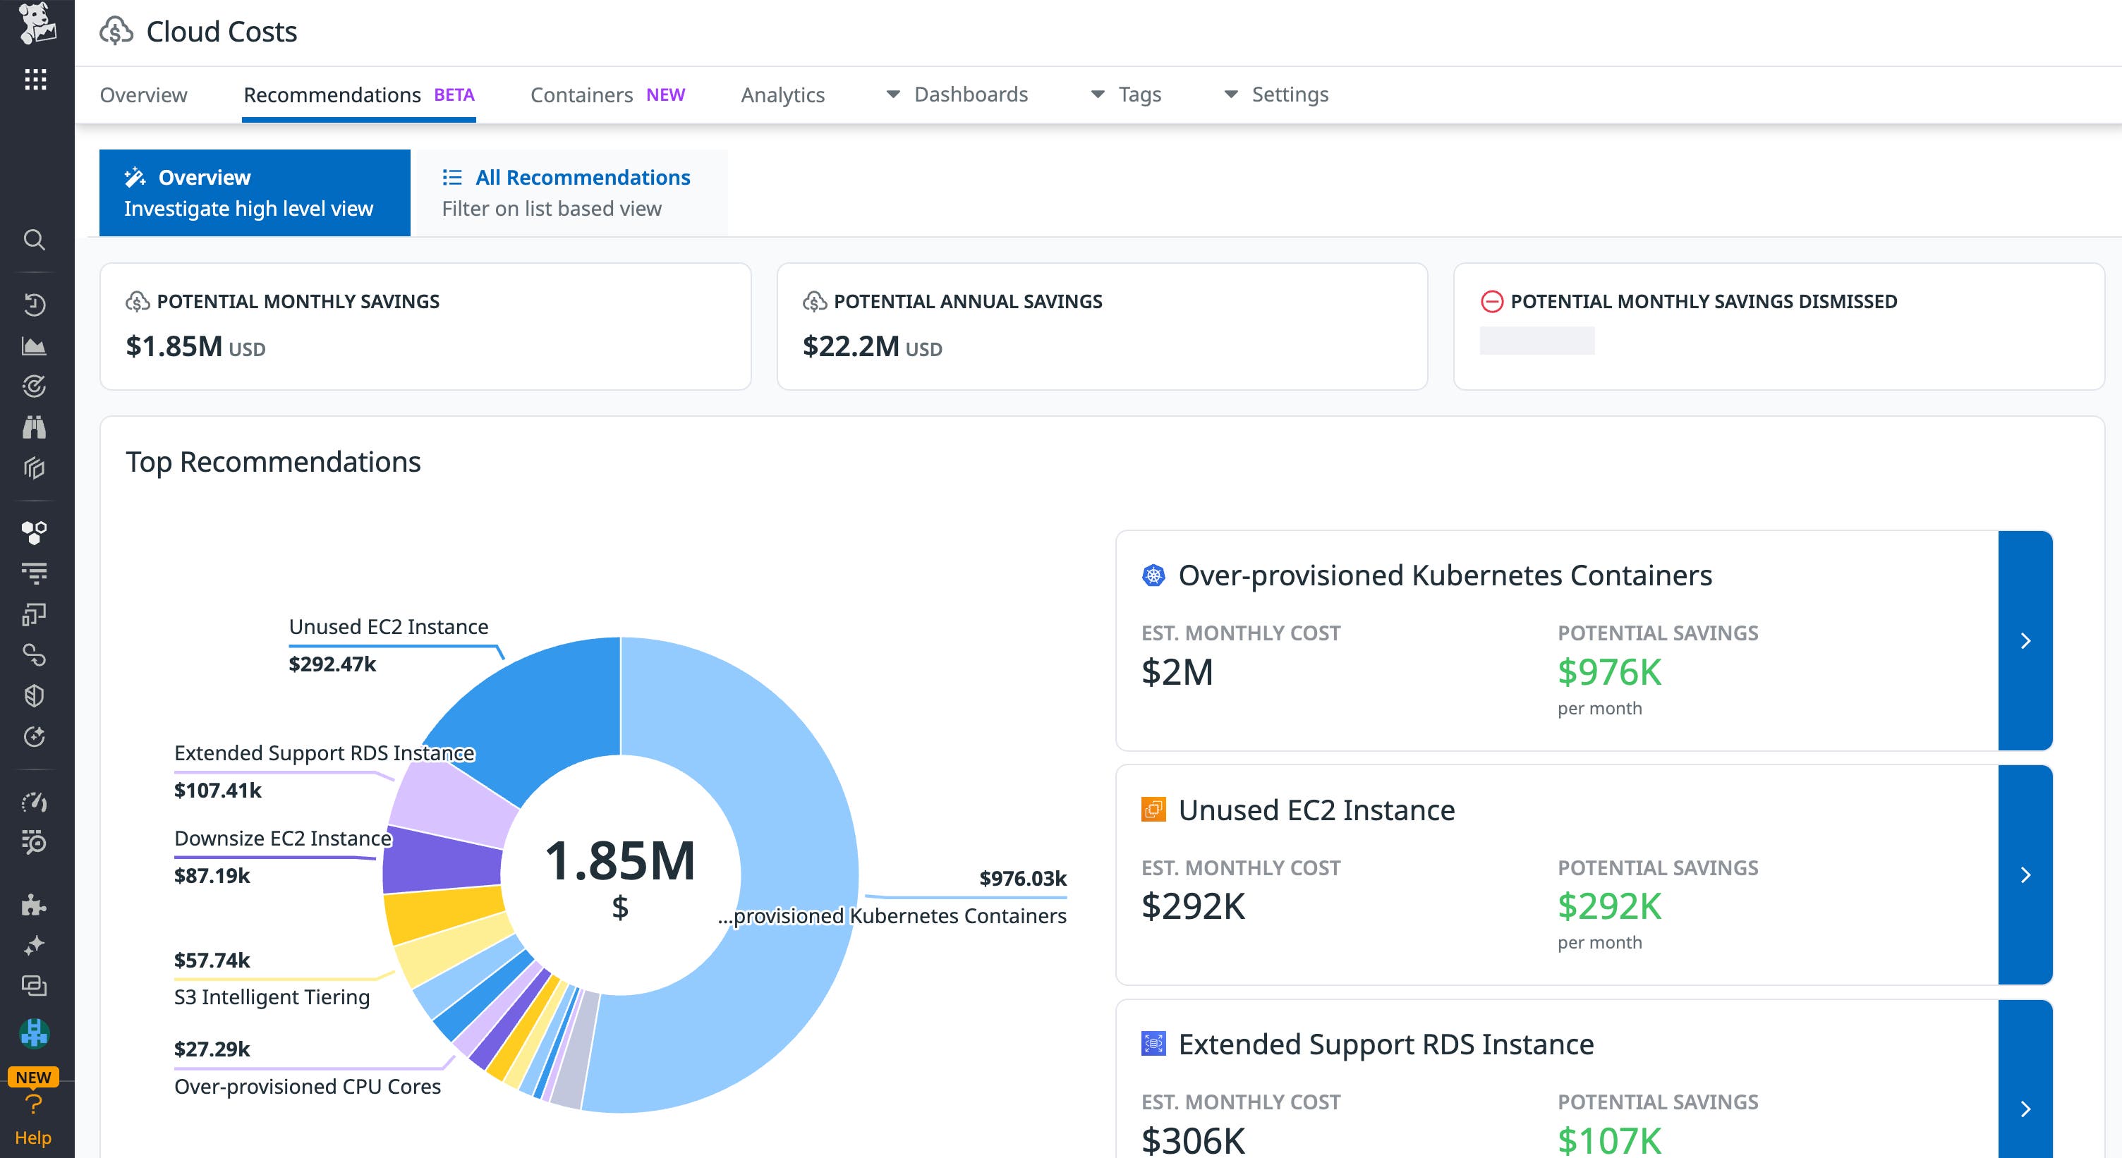The image size is (2122, 1158).
Task: Switch to the Analytics tab
Action: (782, 94)
